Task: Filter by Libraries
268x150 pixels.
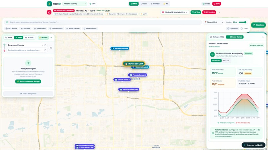Action: point(25,28)
